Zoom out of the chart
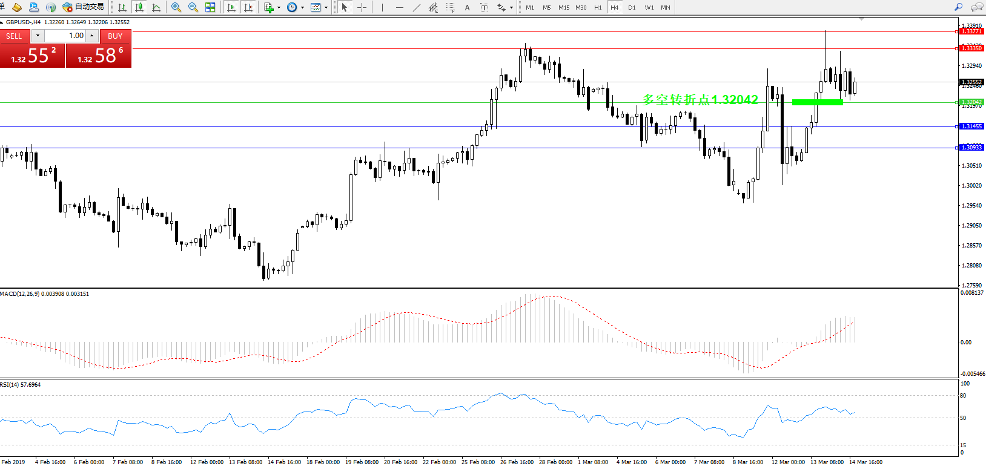This screenshot has width=986, height=469. click(x=193, y=7)
